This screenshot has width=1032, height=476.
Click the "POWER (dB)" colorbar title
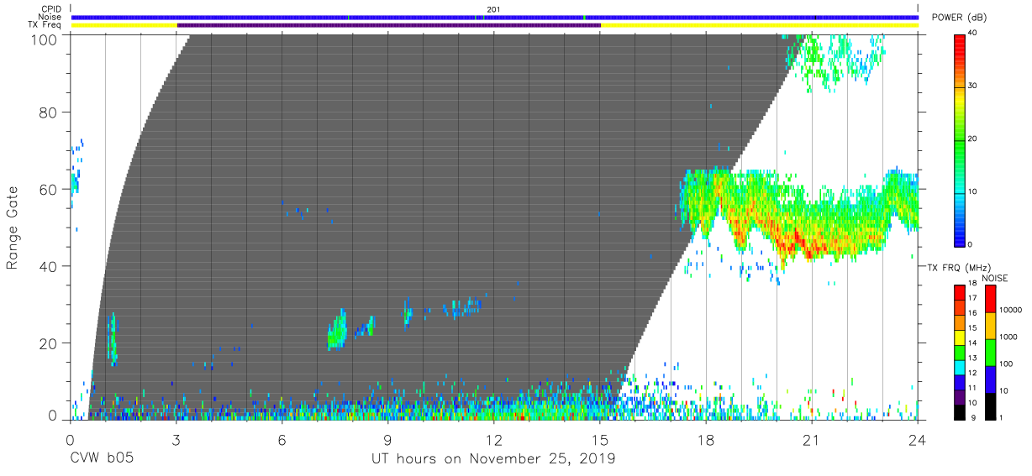pyautogui.click(x=959, y=18)
